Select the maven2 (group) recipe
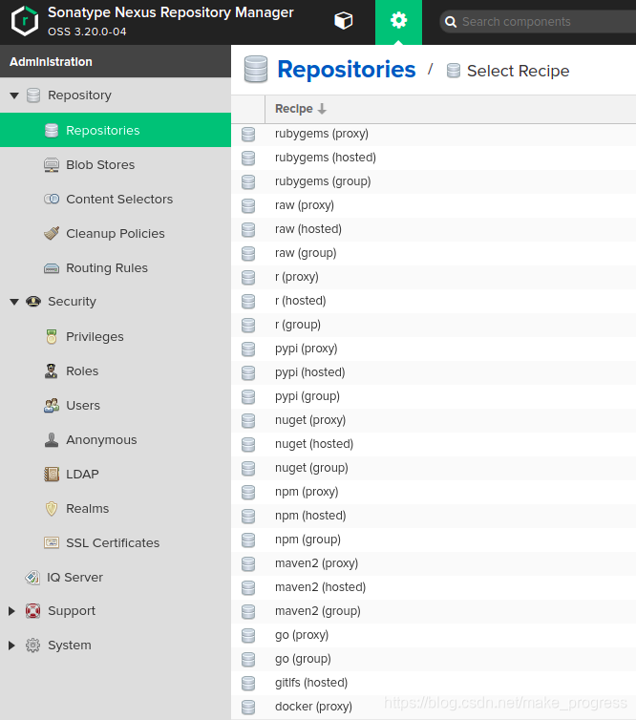This screenshot has height=720, width=636. pyautogui.click(x=434, y=611)
